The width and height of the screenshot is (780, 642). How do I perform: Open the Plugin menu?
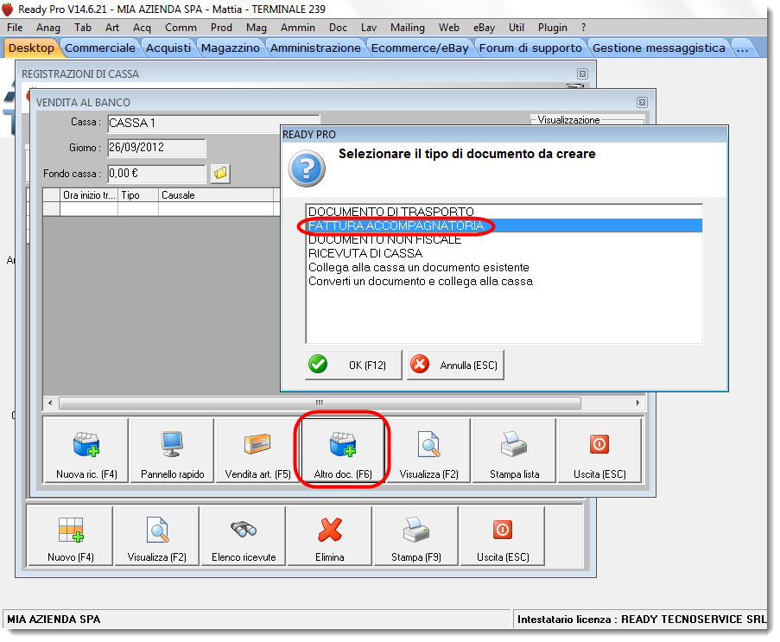pos(552,28)
